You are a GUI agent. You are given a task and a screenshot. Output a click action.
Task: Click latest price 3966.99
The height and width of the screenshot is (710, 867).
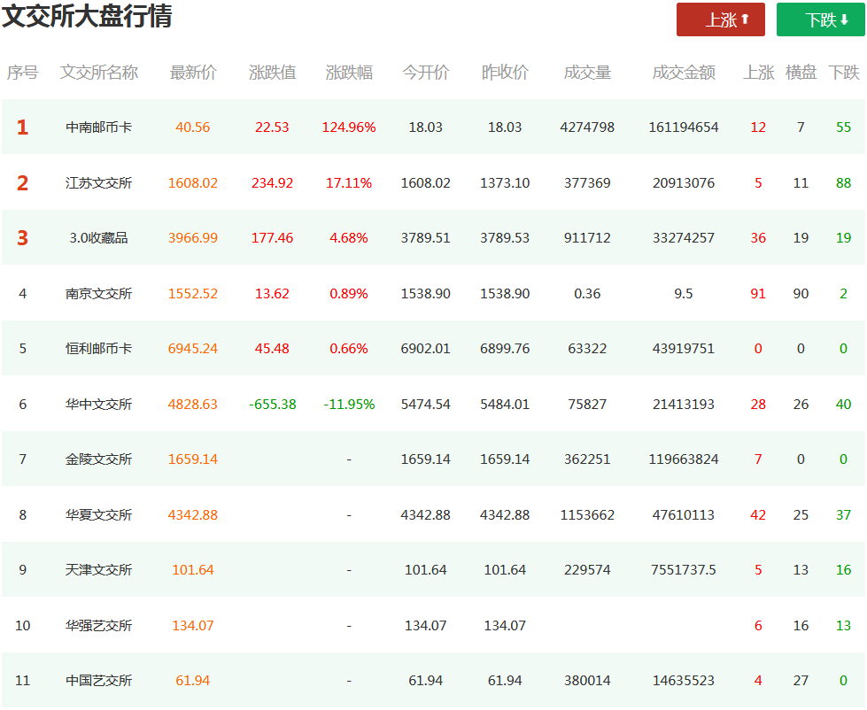(193, 238)
